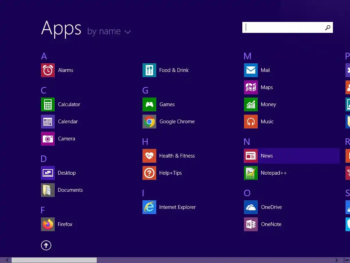Open the OneDrive cloud icon
Screen dimensions: 350x263
251,207
